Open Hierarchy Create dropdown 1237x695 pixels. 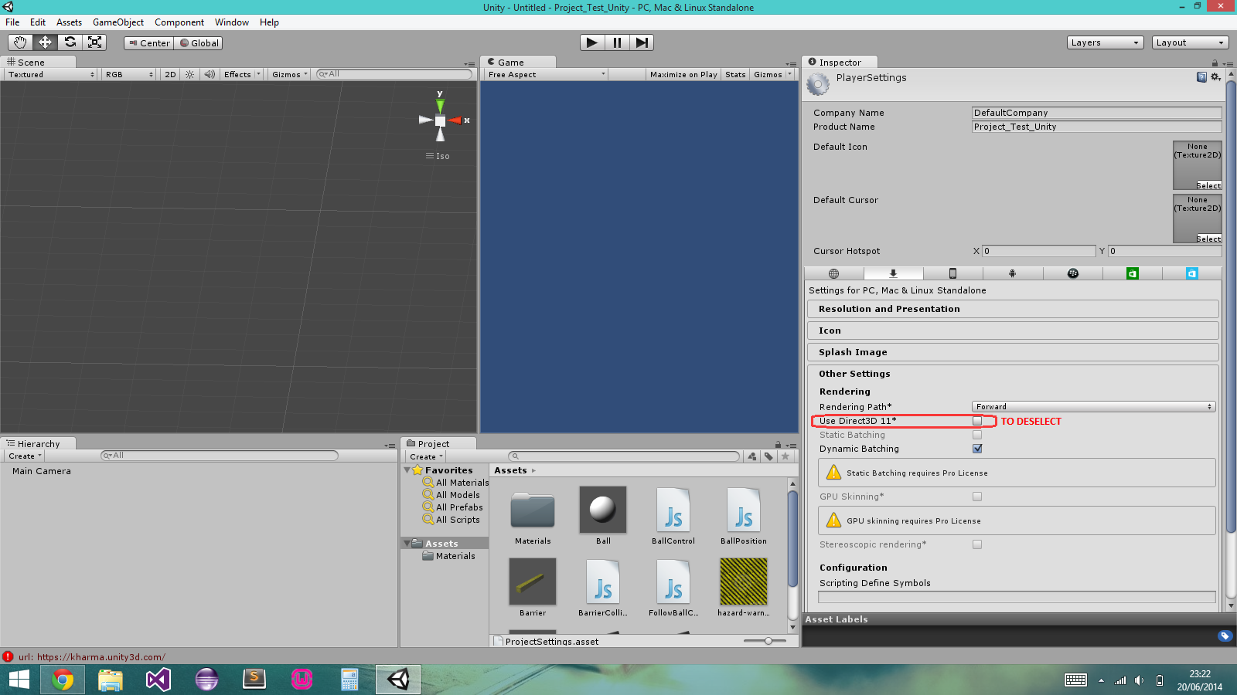point(25,456)
